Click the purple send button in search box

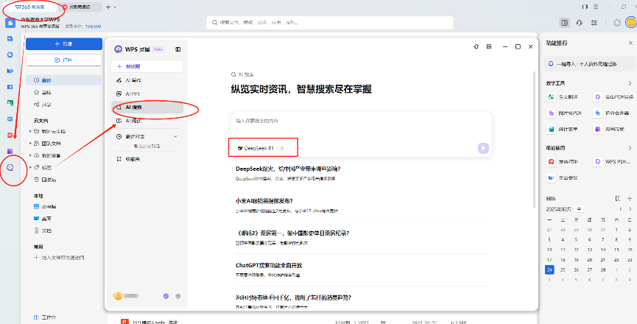tap(482, 148)
